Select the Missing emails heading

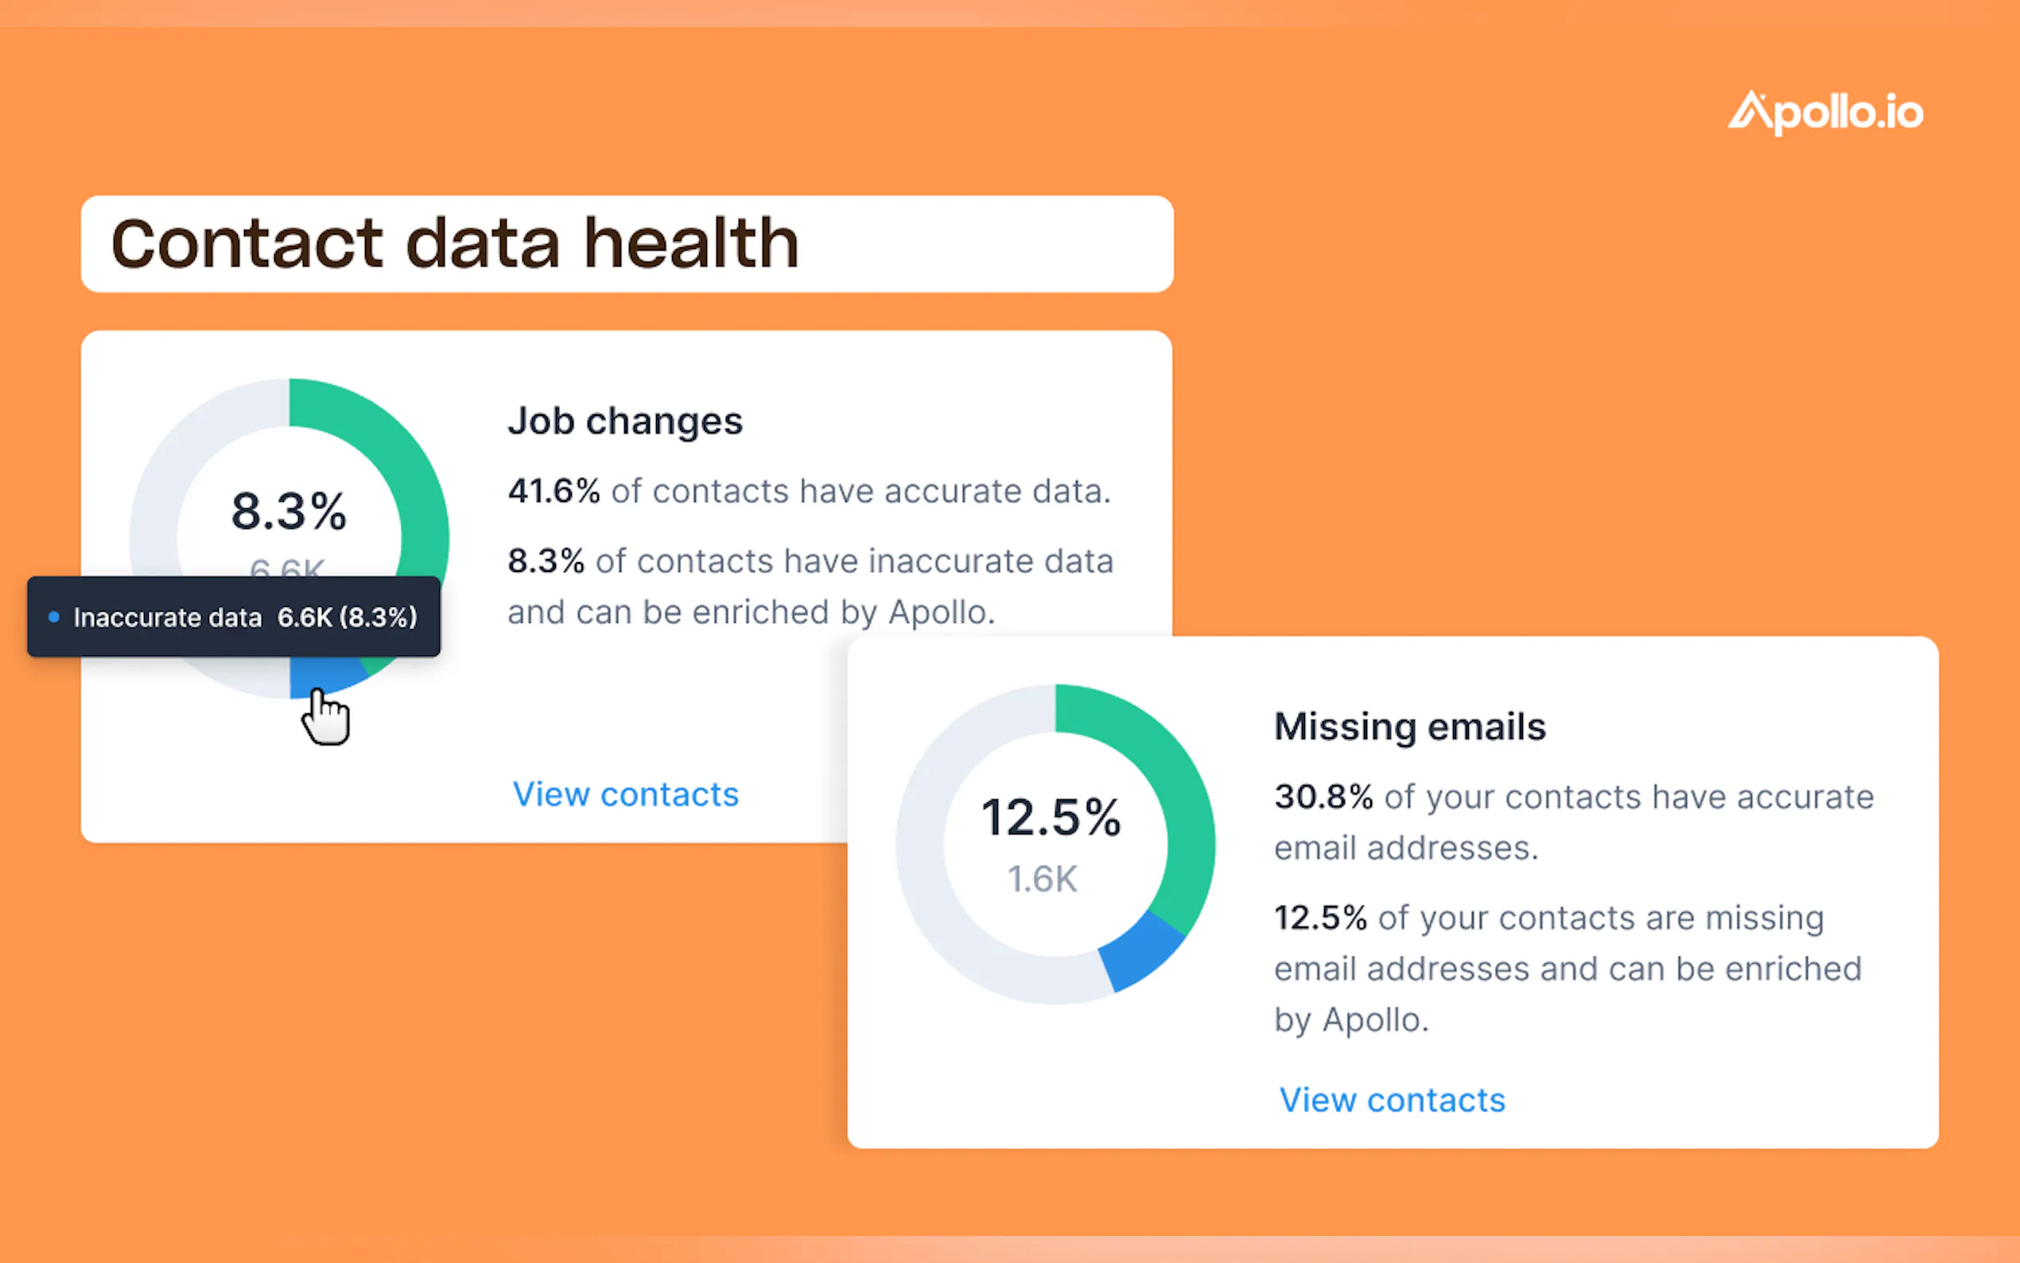click(x=1409, y=727)
